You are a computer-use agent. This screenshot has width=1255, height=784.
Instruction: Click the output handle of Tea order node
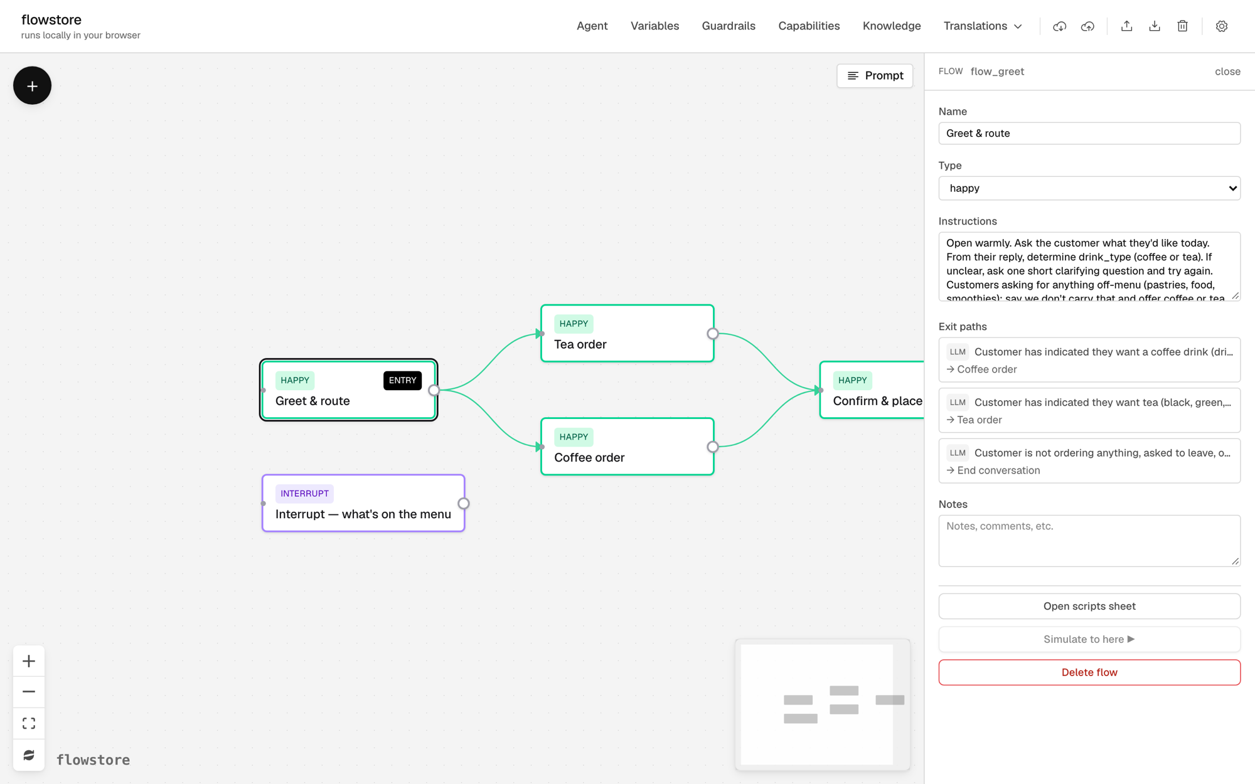[x=712, y=334]
